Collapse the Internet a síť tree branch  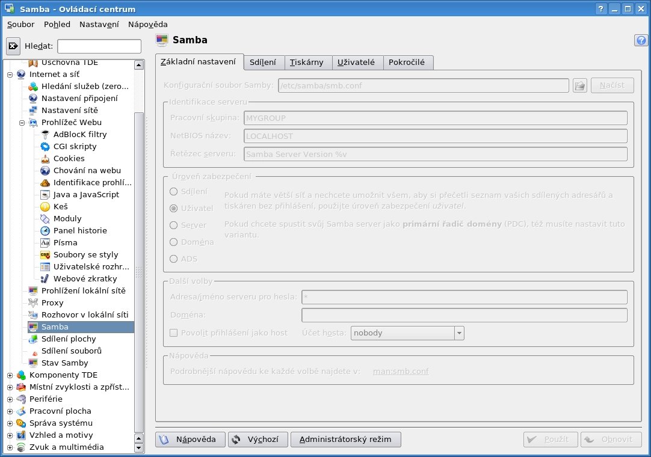10,75
